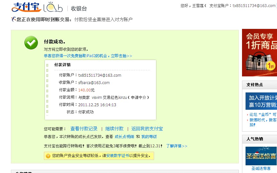Go back via 返回我的支付宝
This screenshot has width=277, height=173.
[x=147, y=129]
